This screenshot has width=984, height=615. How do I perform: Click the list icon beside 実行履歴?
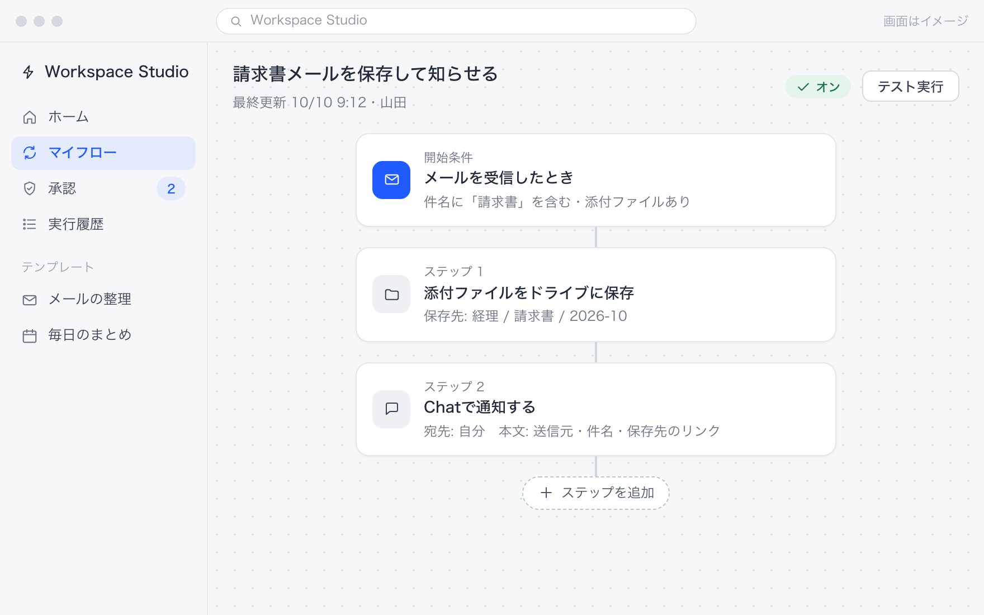click(30, 224)
